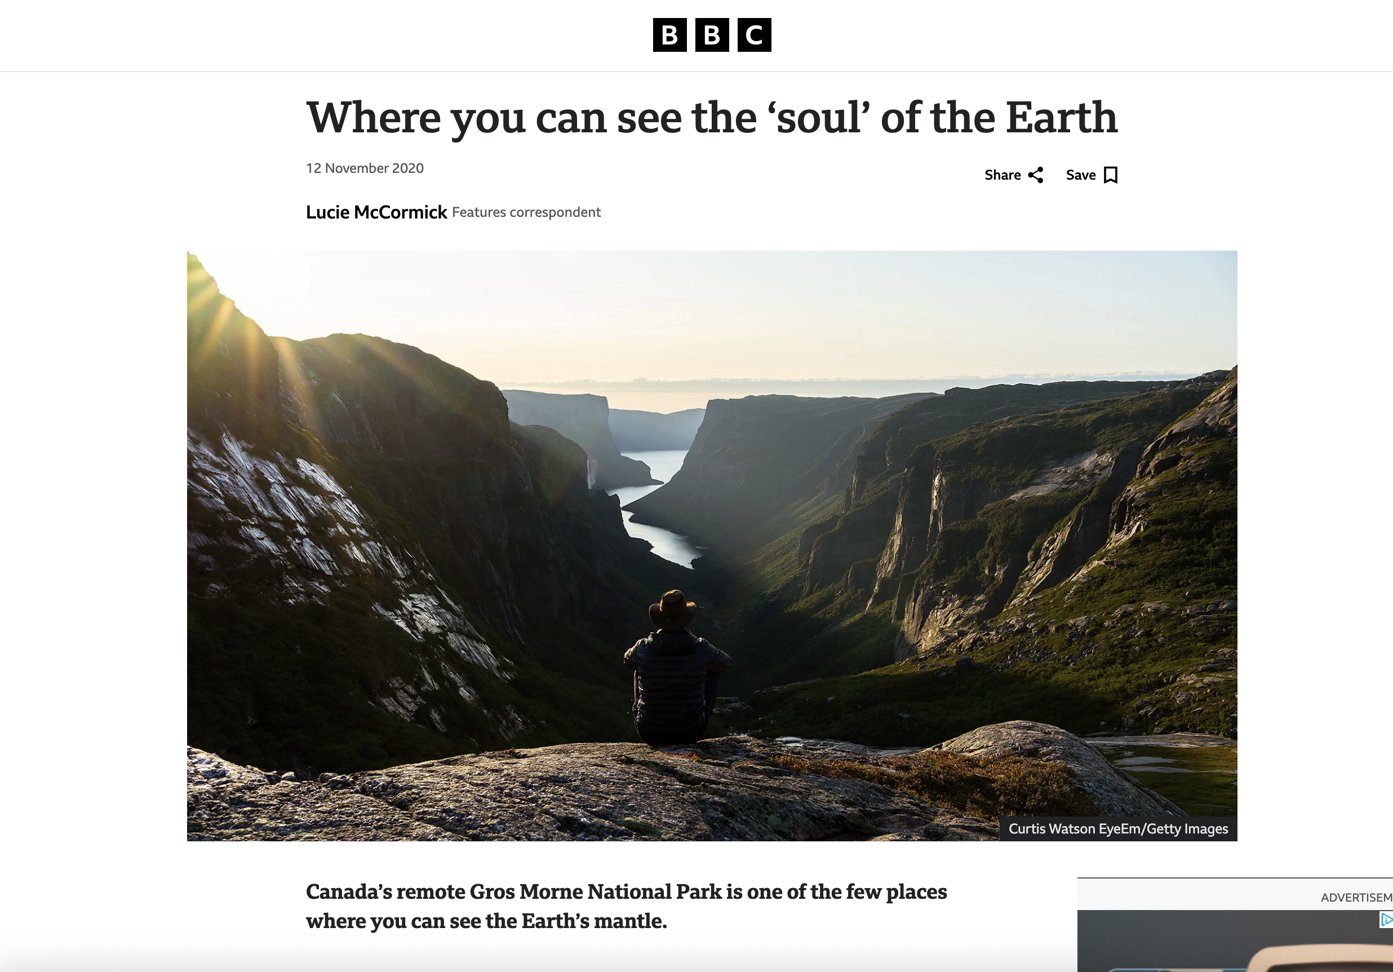Click the seated hiker wearing a hat

[675, 667]
